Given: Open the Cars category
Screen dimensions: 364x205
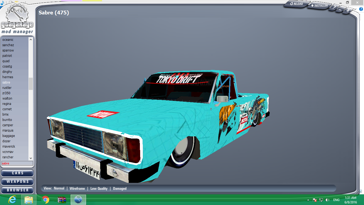Looking at the screenshot, I should click(x=18, y=173).
